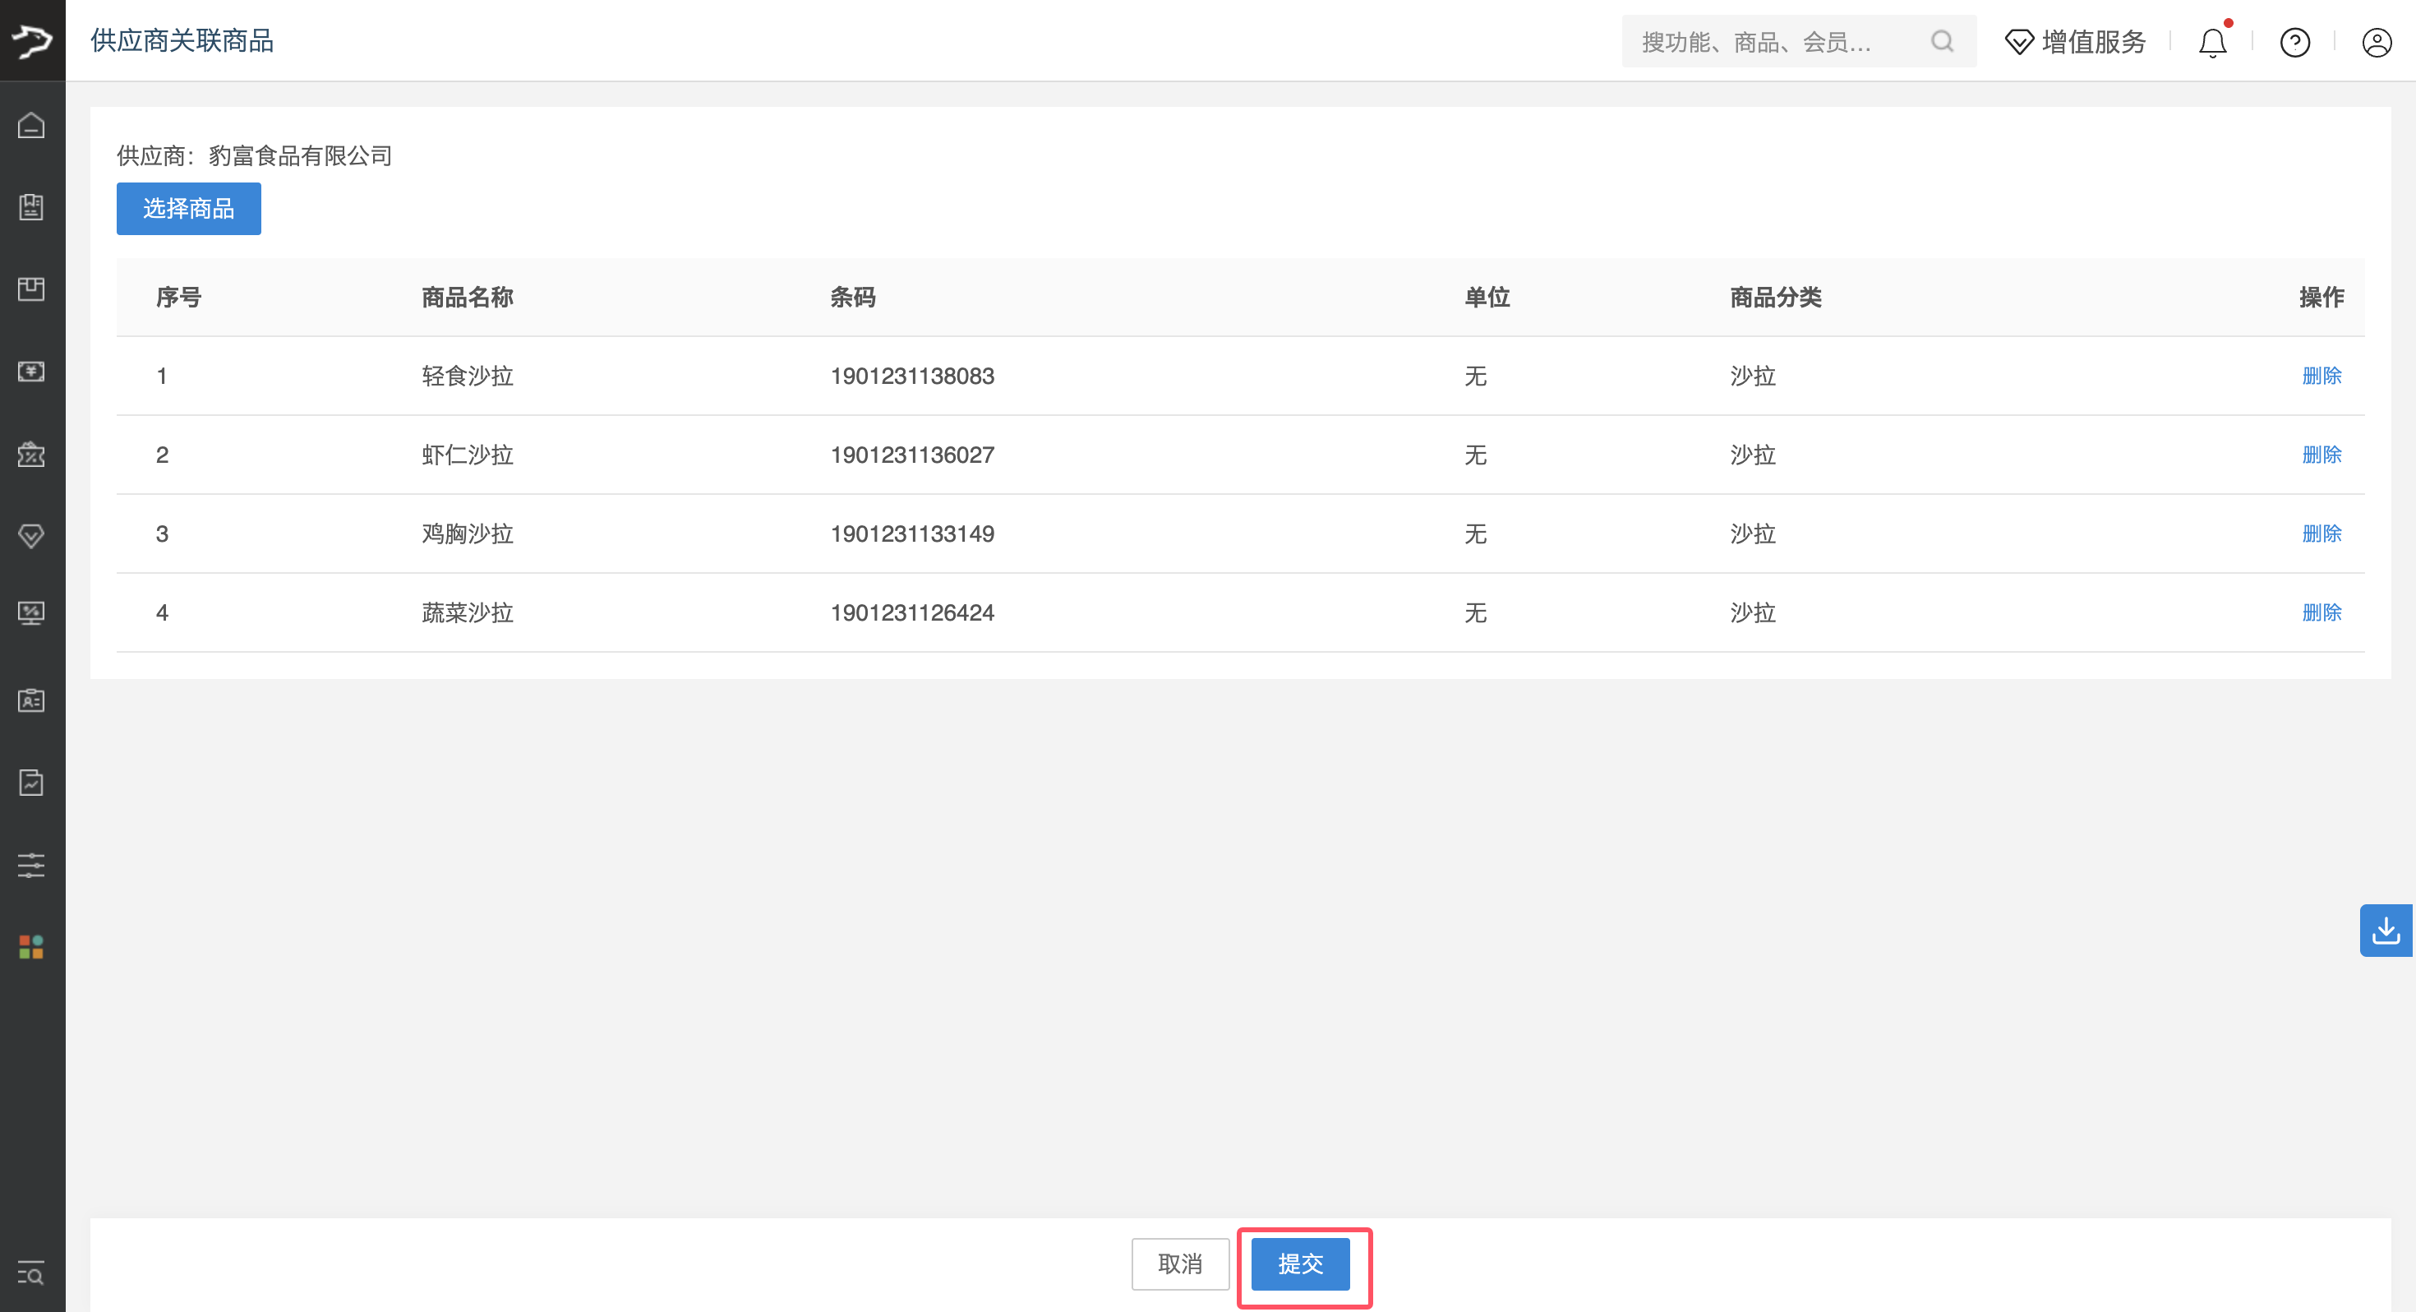Click barcode 1901231126424
This screenshot has height=1312, width=2416.
(911, 612)
